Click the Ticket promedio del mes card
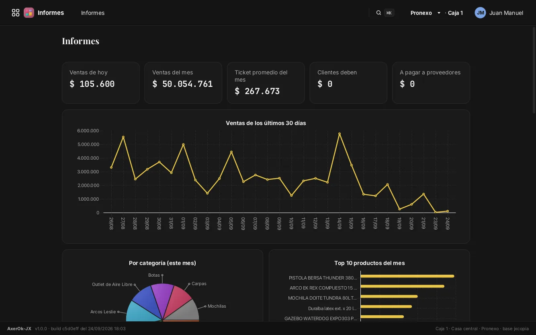 [266, 83]
